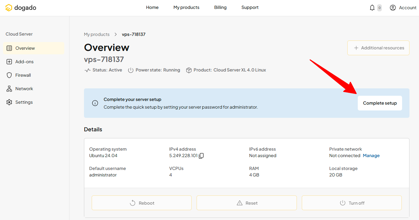Click the Status pulse icon
The height and width of the screenshot is (220, 419).
coord(87,70)
